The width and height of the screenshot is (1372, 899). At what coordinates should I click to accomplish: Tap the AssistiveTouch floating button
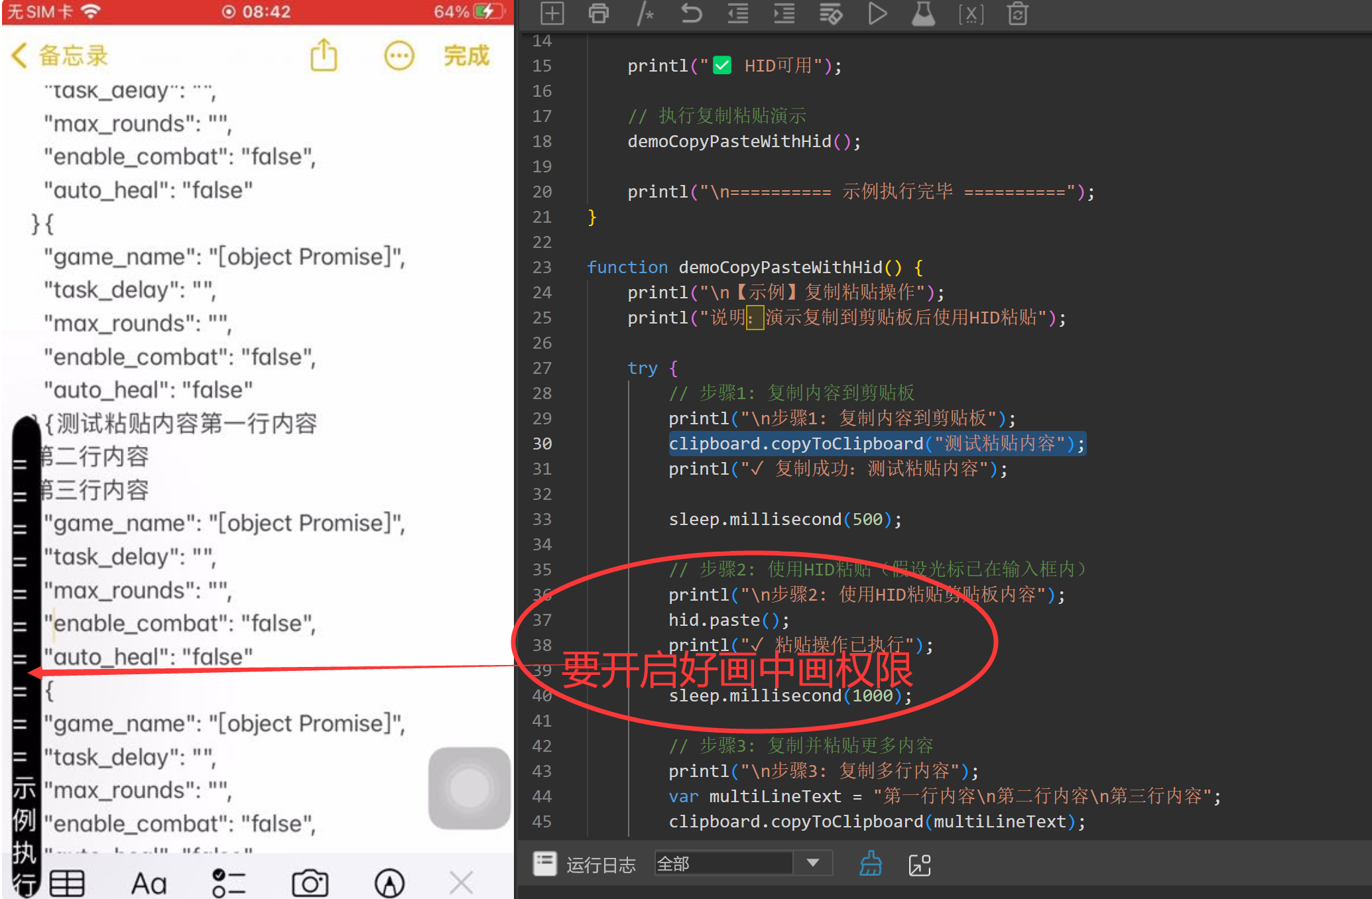coord(469,788)
